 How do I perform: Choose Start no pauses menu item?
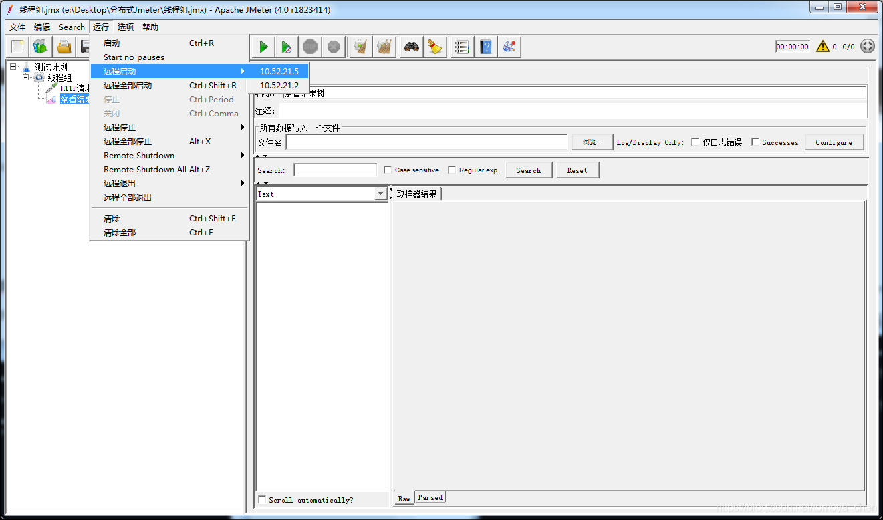pyautogui.click(x=170, y=57)
